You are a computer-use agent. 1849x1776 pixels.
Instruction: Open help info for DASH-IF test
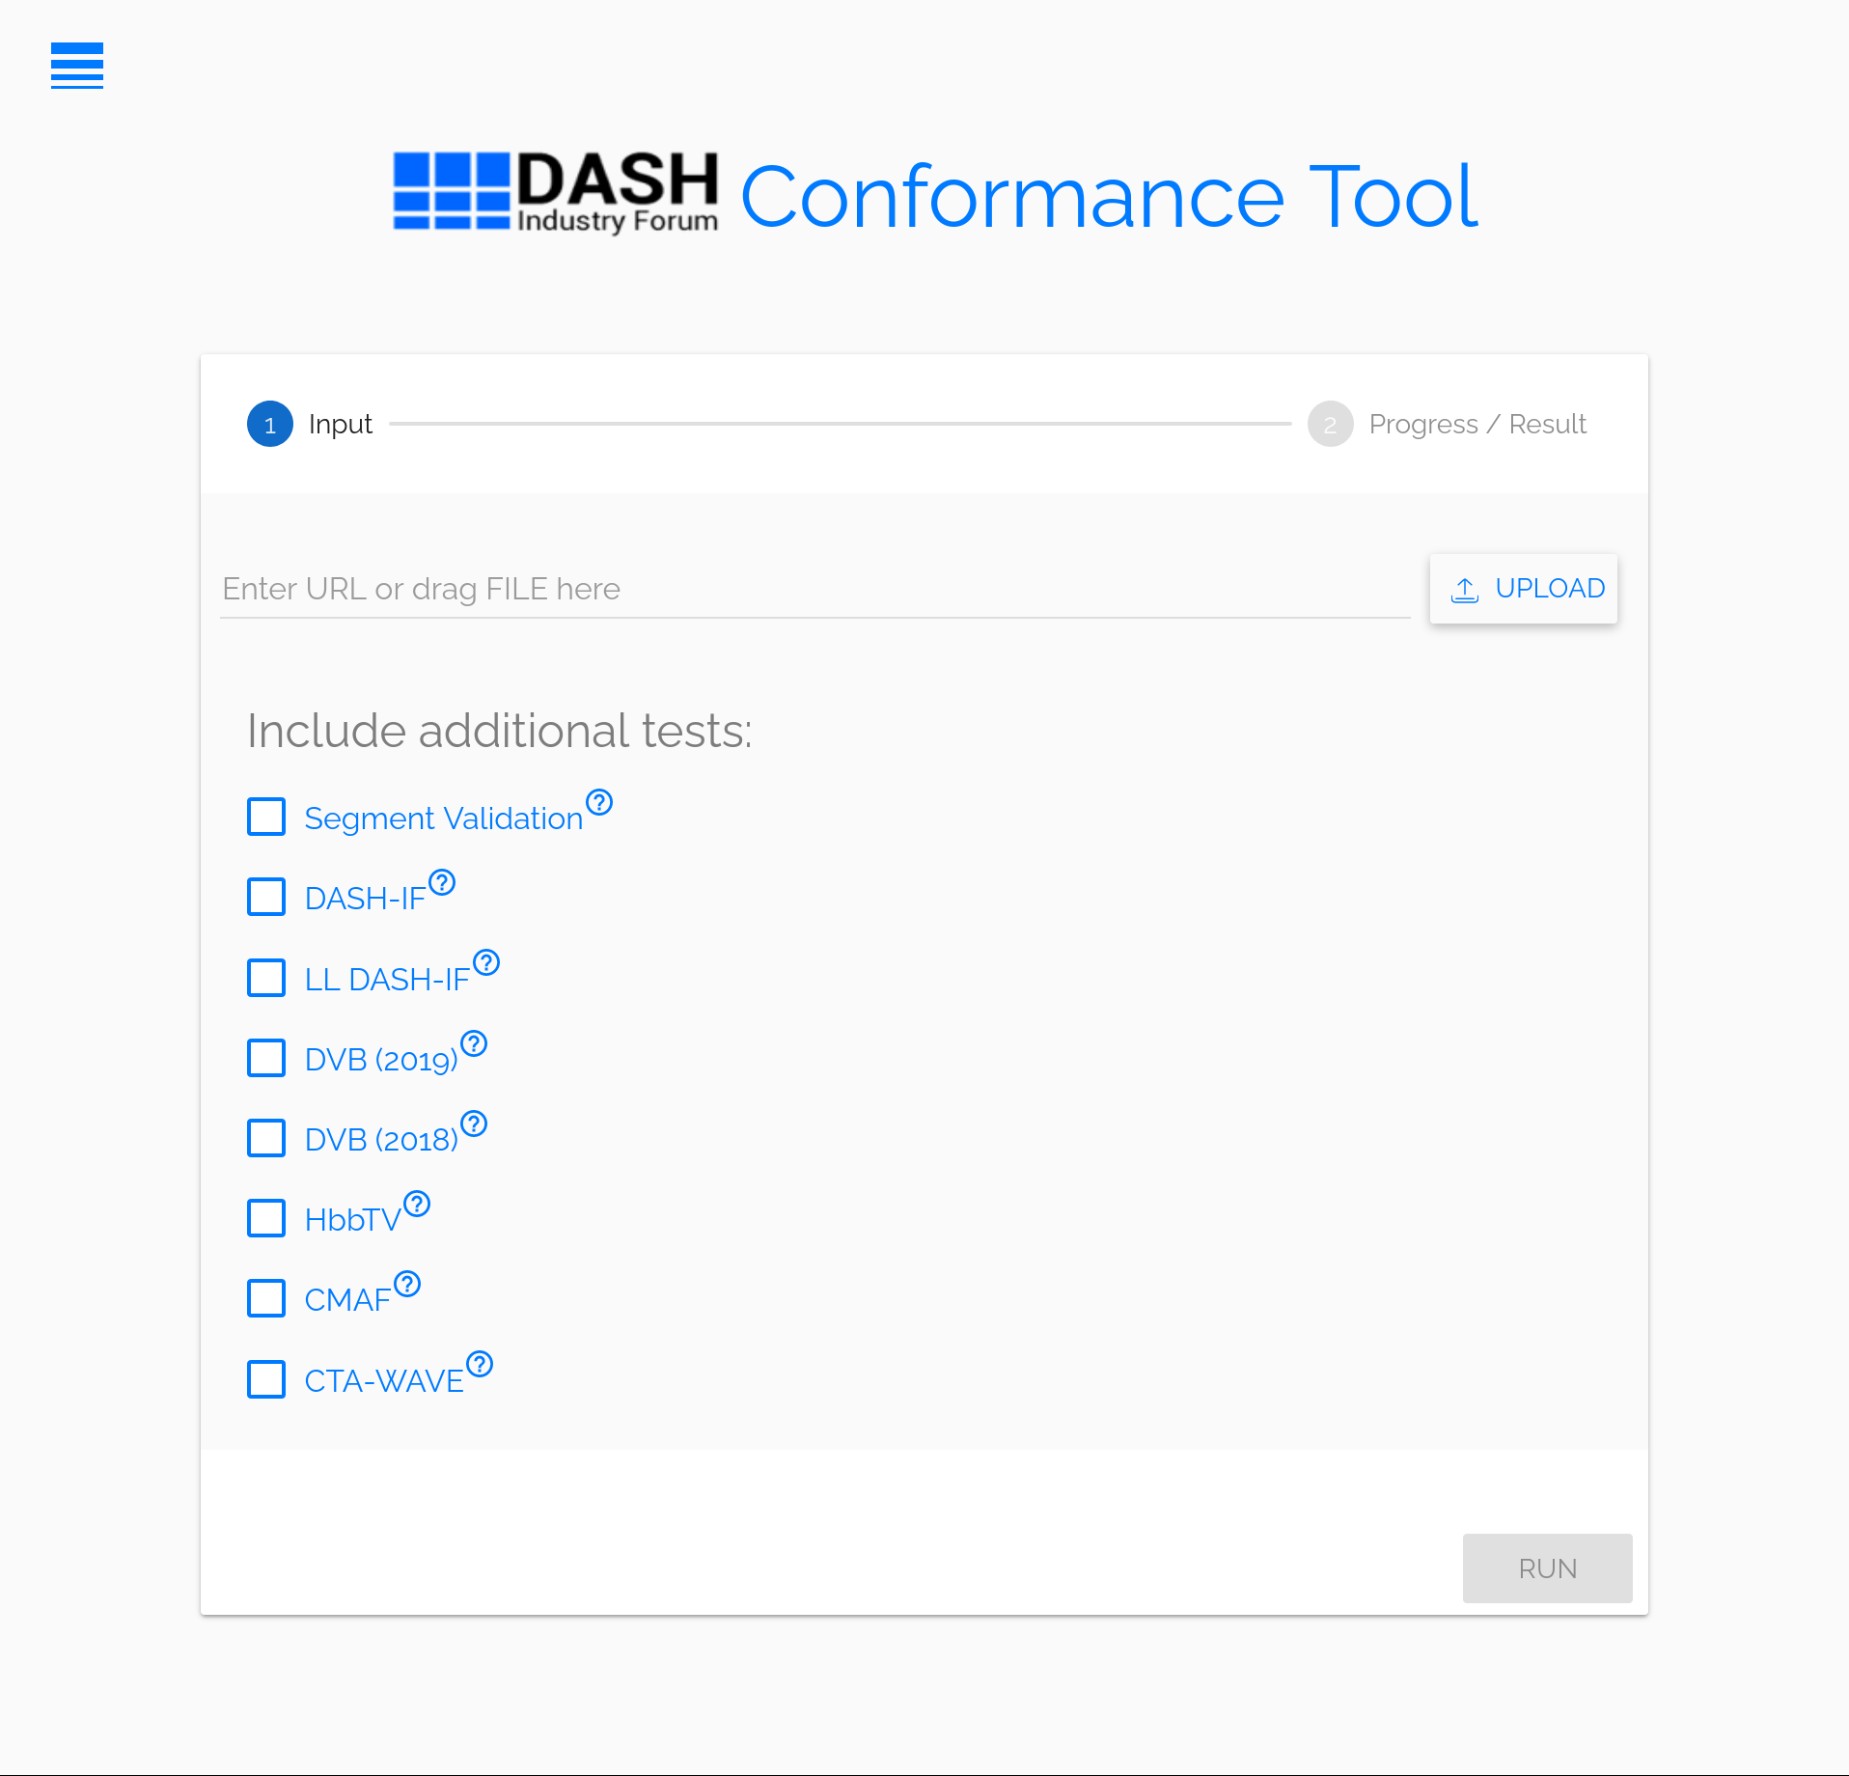tap(442, 882)
